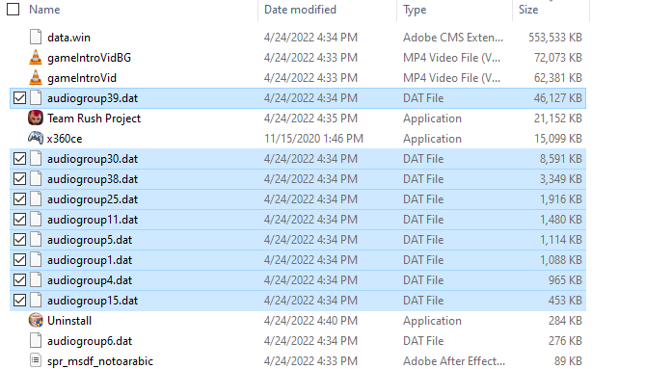
Task: Select the spr_msdf_notoarabic file name
Action: [x=100, y=361]
